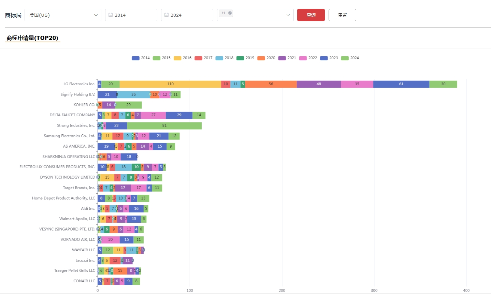
Task: Click the LG Electronics 2023 segment labeled 61
Action: point(401,84)
